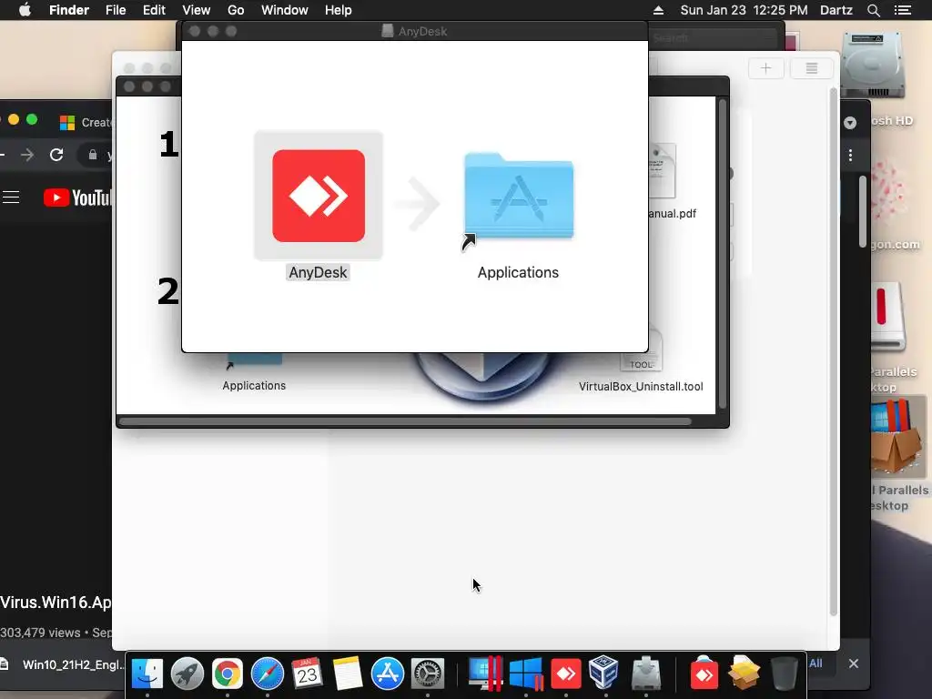
Task: Open the Help menu
Action: point(339,10)
